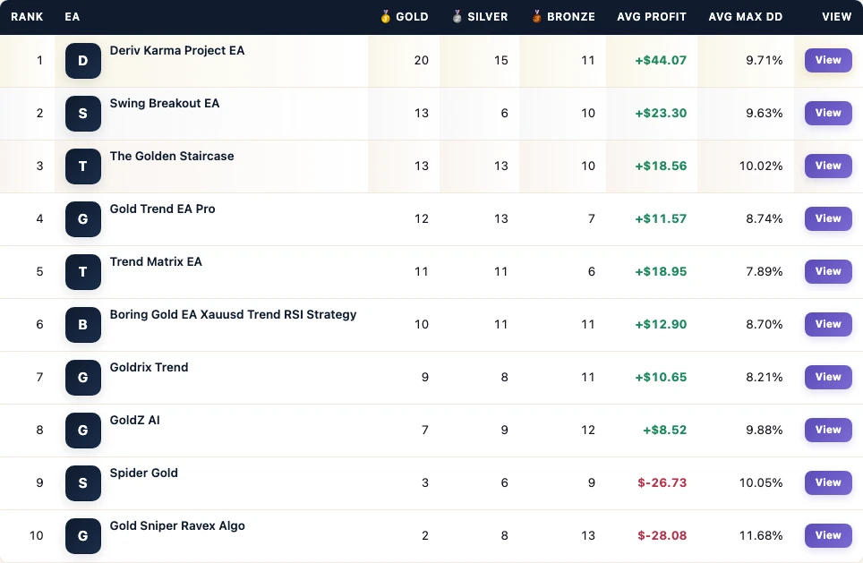The height and width of the screenshot is (563, 863).
Task: Click the S avatar icon for Swing Breakout EA
Action: pyautogui.click(x=83, y=114)
